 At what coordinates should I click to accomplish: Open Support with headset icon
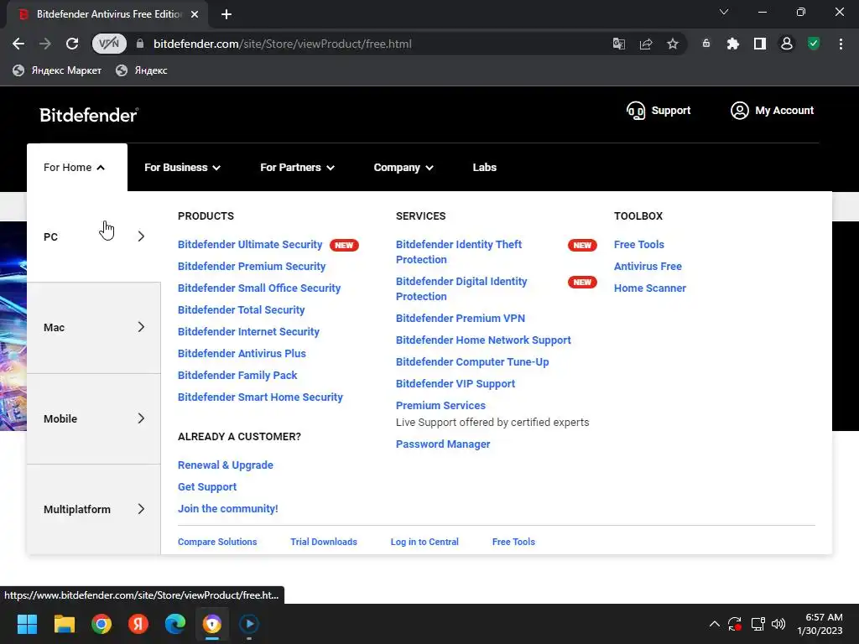coord(658,111)
